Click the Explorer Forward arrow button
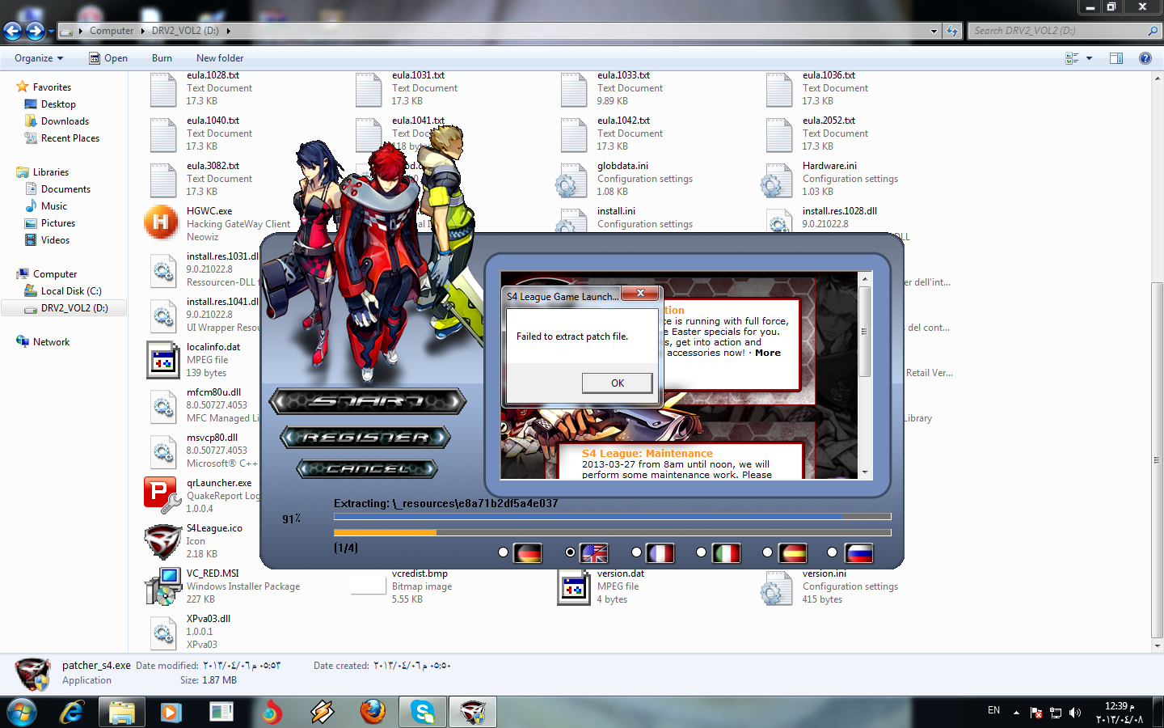This screenshot has width=1164, height=728. (x=35, y=31)
